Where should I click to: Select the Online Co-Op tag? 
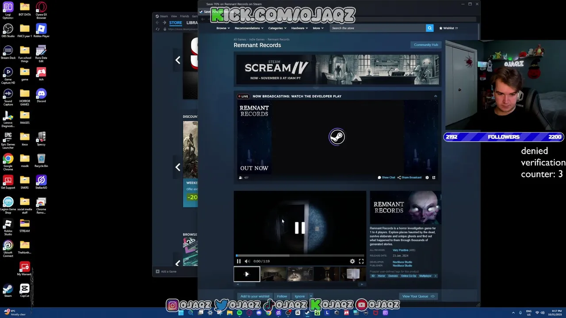(408, 276)
